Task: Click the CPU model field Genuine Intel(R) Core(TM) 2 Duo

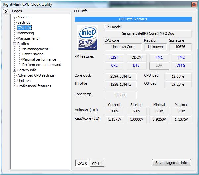Action: (148, 34)
